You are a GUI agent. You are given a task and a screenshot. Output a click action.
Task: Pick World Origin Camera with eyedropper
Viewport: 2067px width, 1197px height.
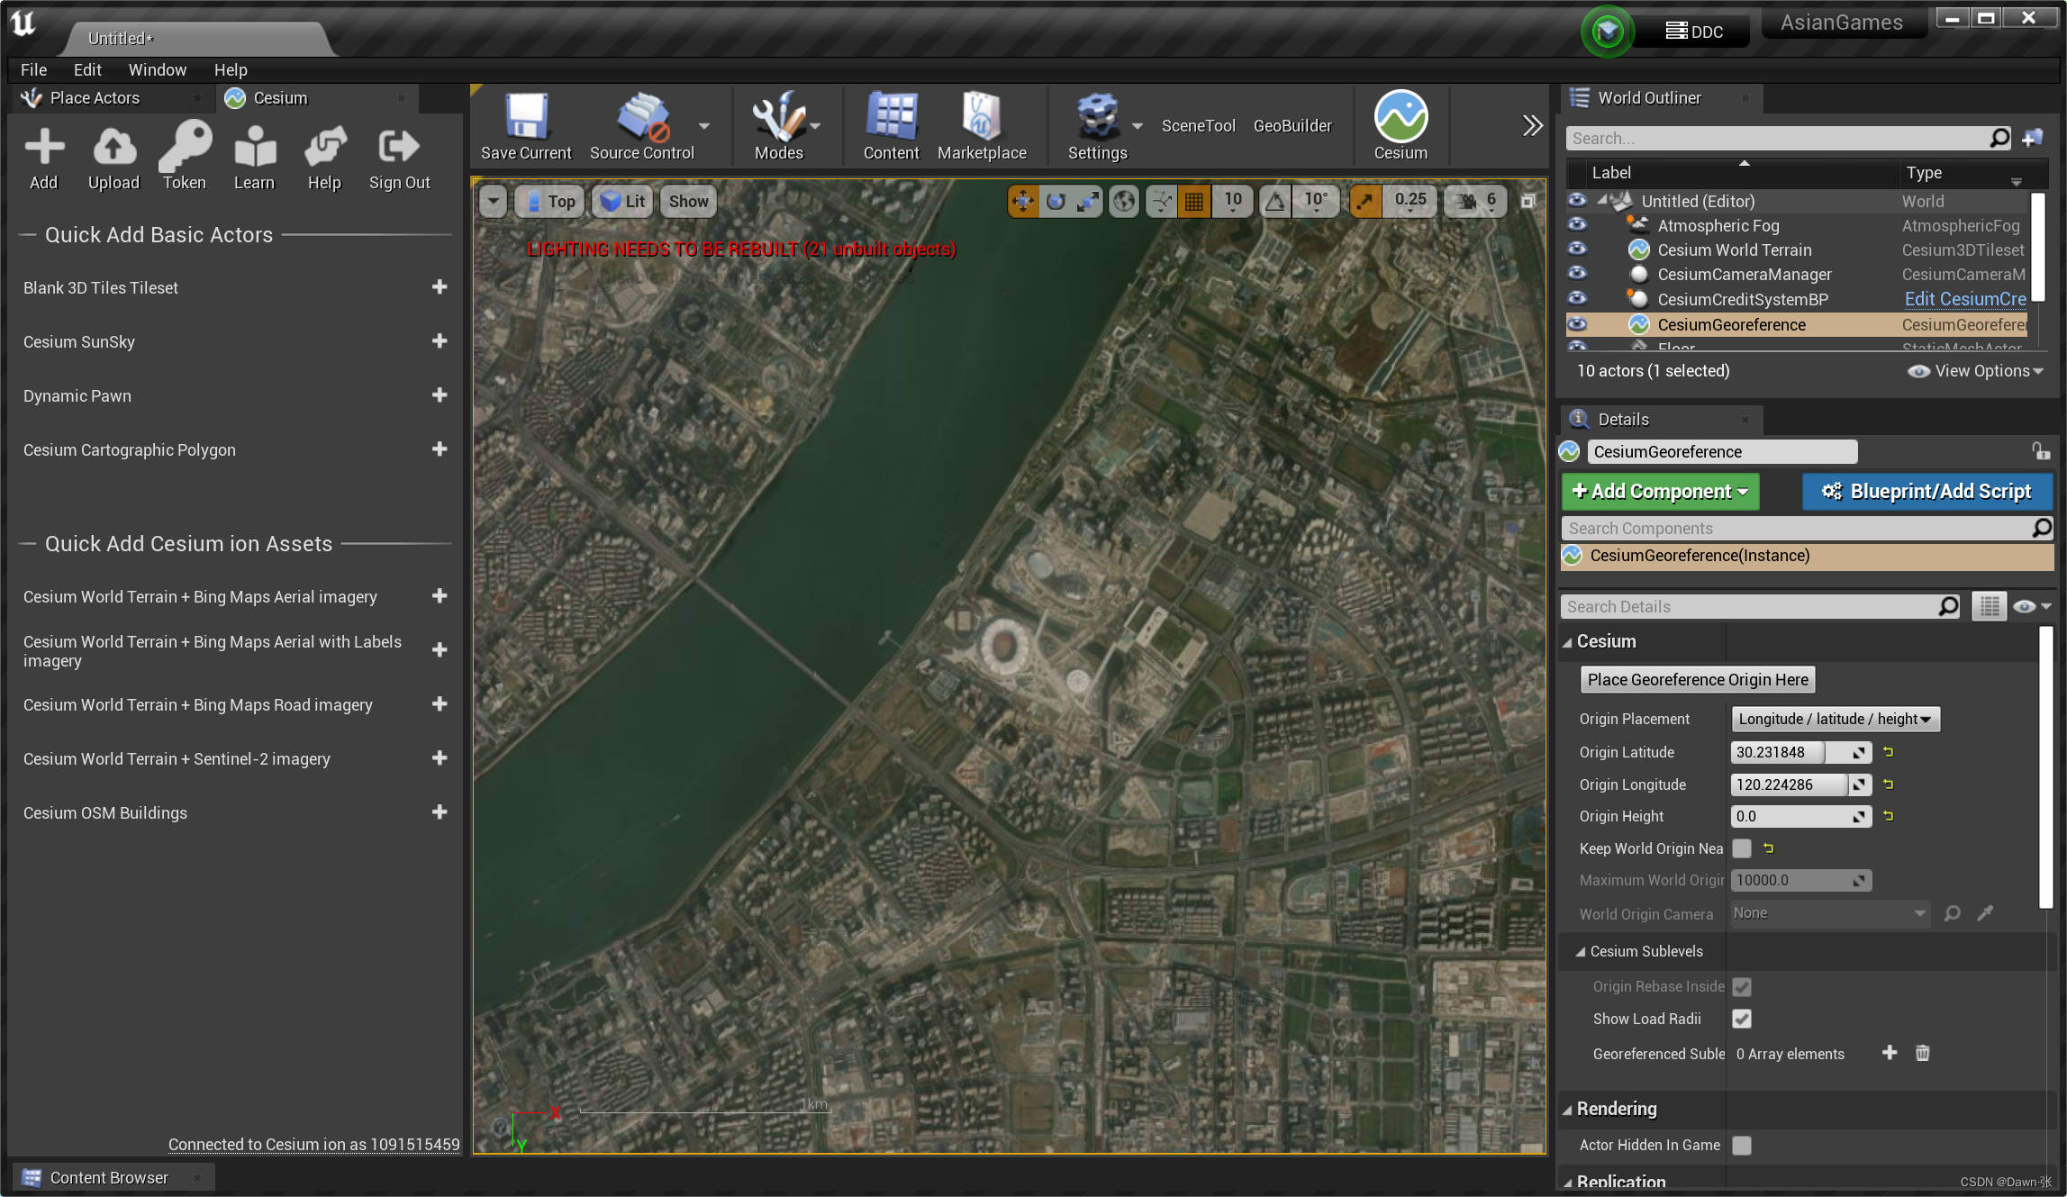[1985, 913]
